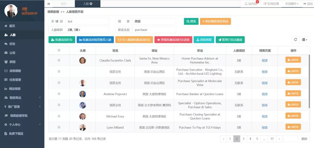This screenshot has height=148, width=314.
Task: Check the Kinglumi Purchase Executive row checkbox
Action: [x=59, y=71]
